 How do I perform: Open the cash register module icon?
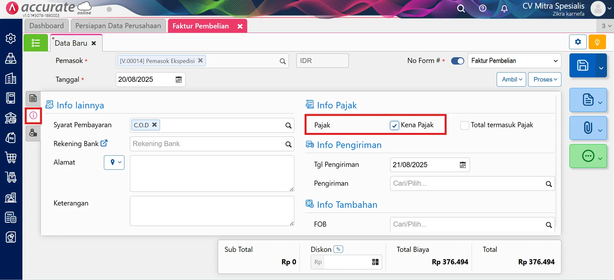(11, 58)
